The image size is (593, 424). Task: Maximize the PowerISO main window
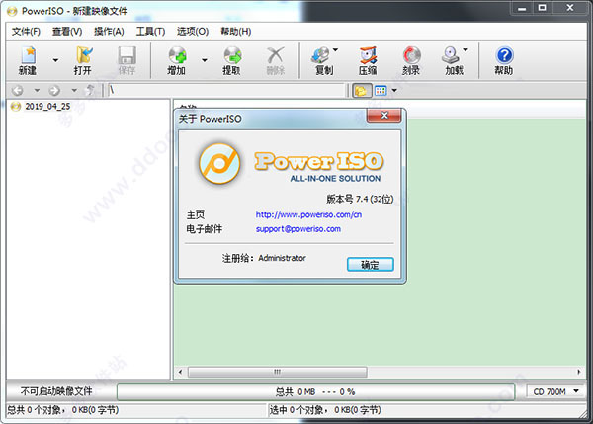click(x=543, y=8)
